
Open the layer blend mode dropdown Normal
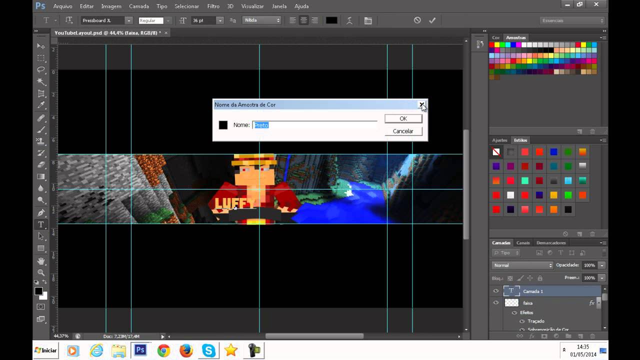[522, 265]
